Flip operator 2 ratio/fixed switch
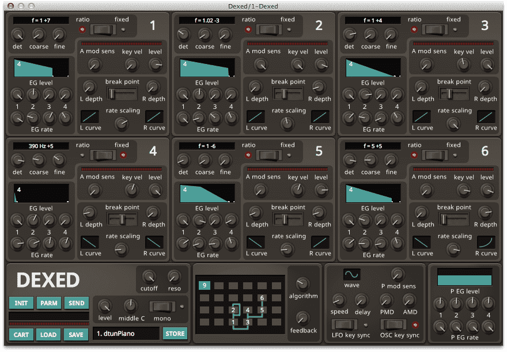 pos(268,30)
